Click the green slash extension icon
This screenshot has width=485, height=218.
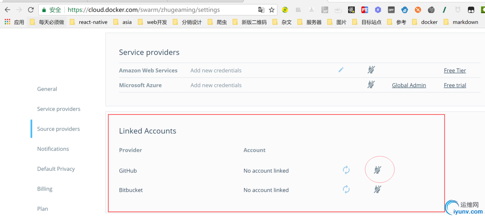tap(444, 10)
